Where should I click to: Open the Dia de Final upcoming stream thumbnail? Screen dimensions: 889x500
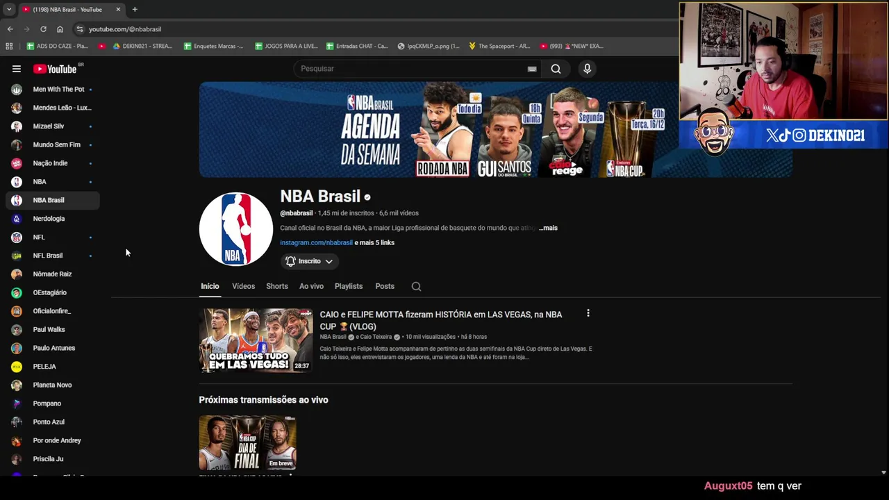click(247, 443)
